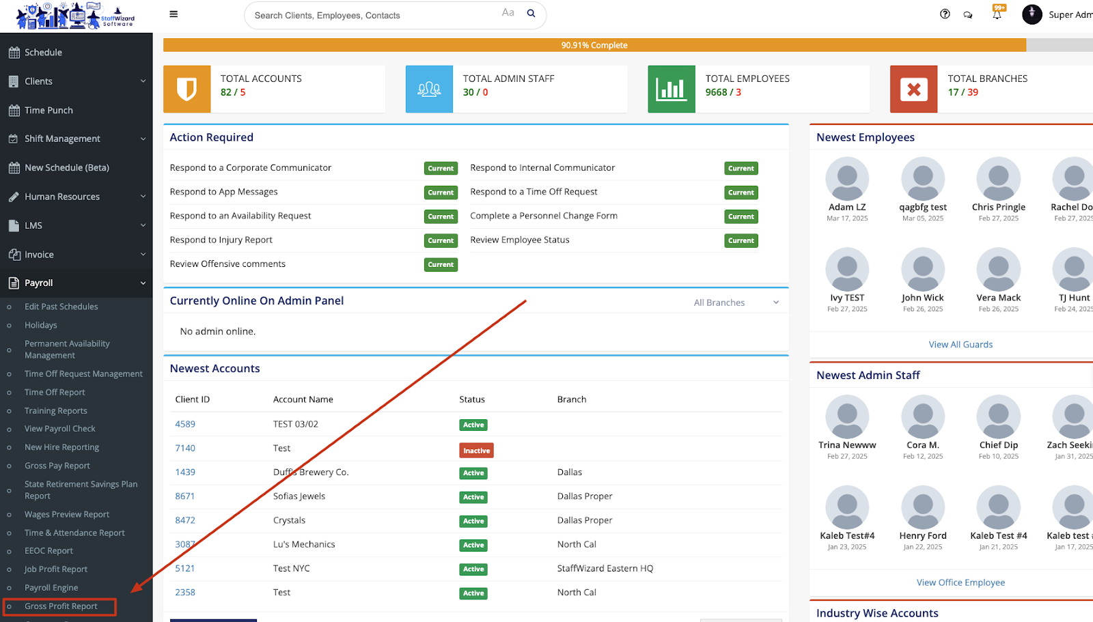This screenshot has width=1093, height=622.
Task: Click the Total Employees chart icon
Action: coord(671,89)
